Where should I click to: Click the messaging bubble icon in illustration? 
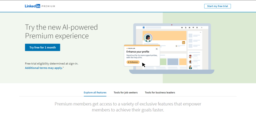tap(193, 27)
